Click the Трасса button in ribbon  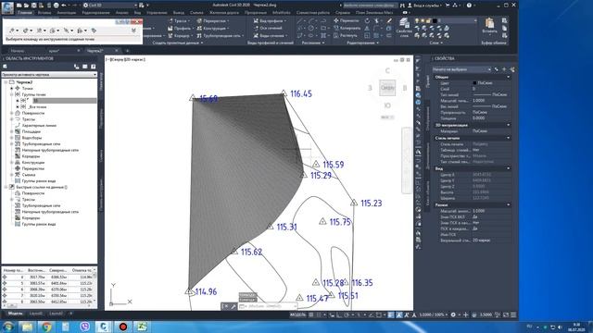click(x=178, y=20)
